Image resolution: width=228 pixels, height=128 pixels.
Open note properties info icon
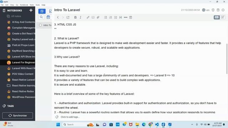[x=223, y=10]
